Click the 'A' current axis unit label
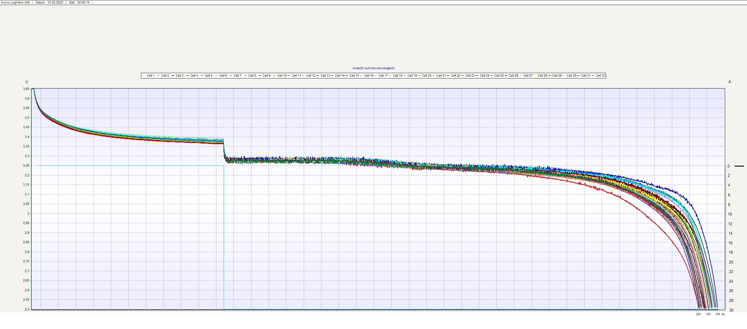747x329 pixels. [730, 82]
